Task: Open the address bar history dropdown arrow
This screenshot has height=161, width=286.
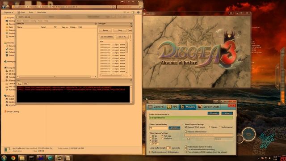Action: (111, 7)
